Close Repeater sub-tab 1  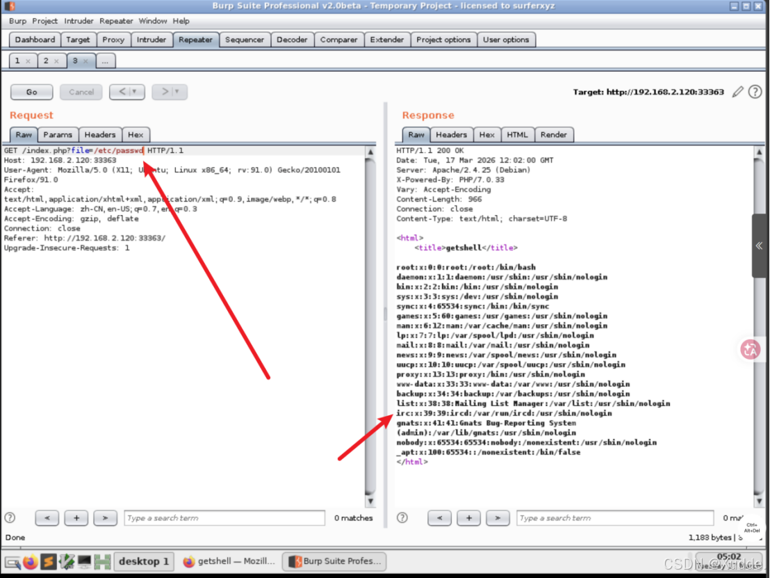28,61
